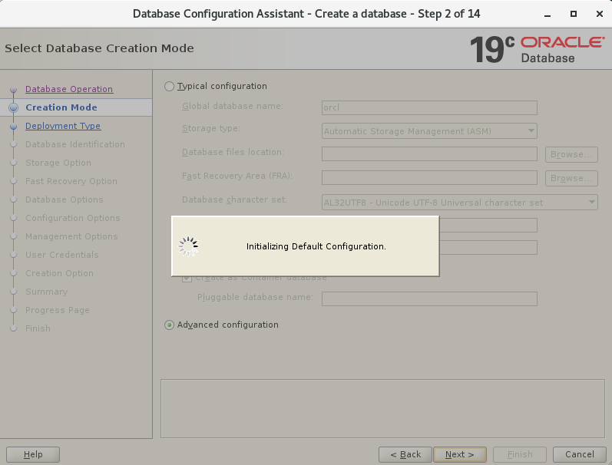Click the Global database name field
The width and height of the screenshot is (612, 465).
point(429,107)
